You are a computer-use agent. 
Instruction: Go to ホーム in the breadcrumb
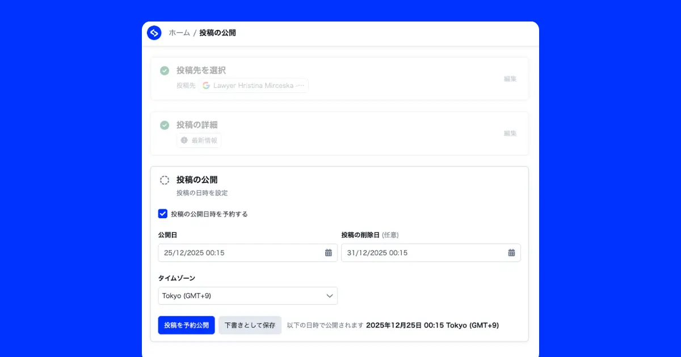pos(179,33)
